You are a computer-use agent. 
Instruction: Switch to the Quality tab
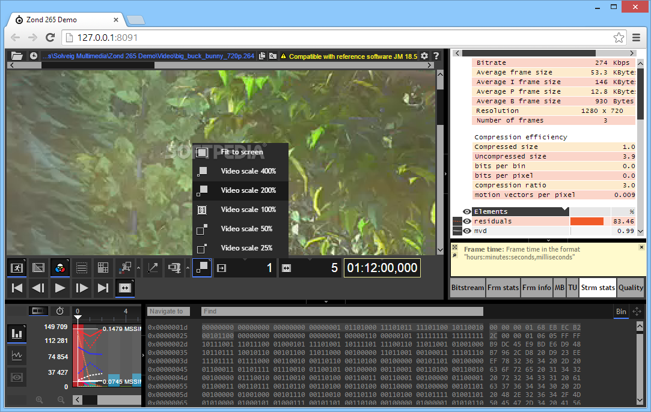pyautogui.click(x=631, y=288)
